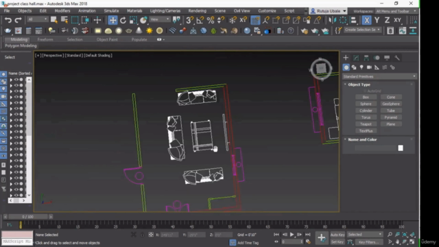Open the Standard Primitives dropdown
The image size is (439, 247).
[x=379, y=76]
